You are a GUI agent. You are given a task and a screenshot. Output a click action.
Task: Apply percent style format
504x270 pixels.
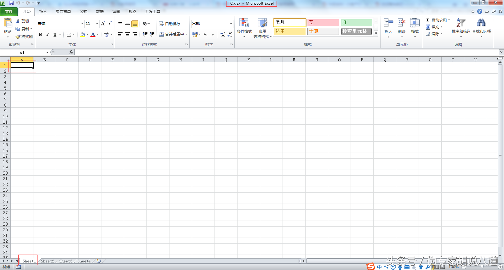[206, 35]
